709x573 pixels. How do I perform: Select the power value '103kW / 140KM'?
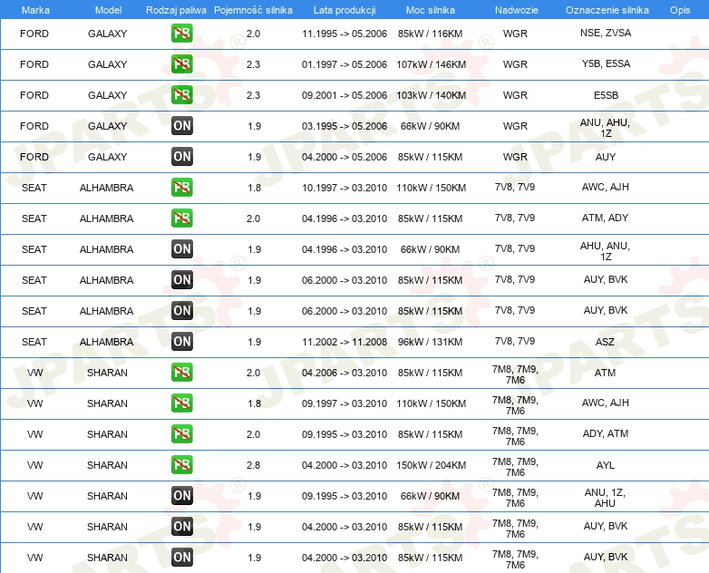431,95
